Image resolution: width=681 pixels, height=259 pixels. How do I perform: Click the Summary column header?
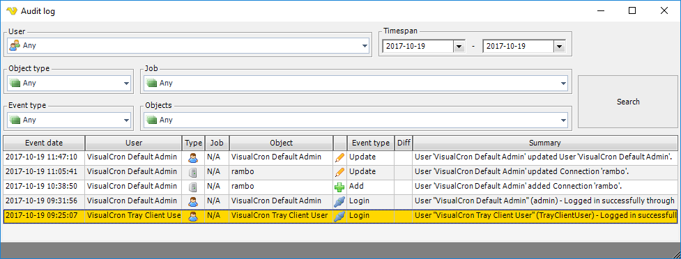[x=545, y=143]
